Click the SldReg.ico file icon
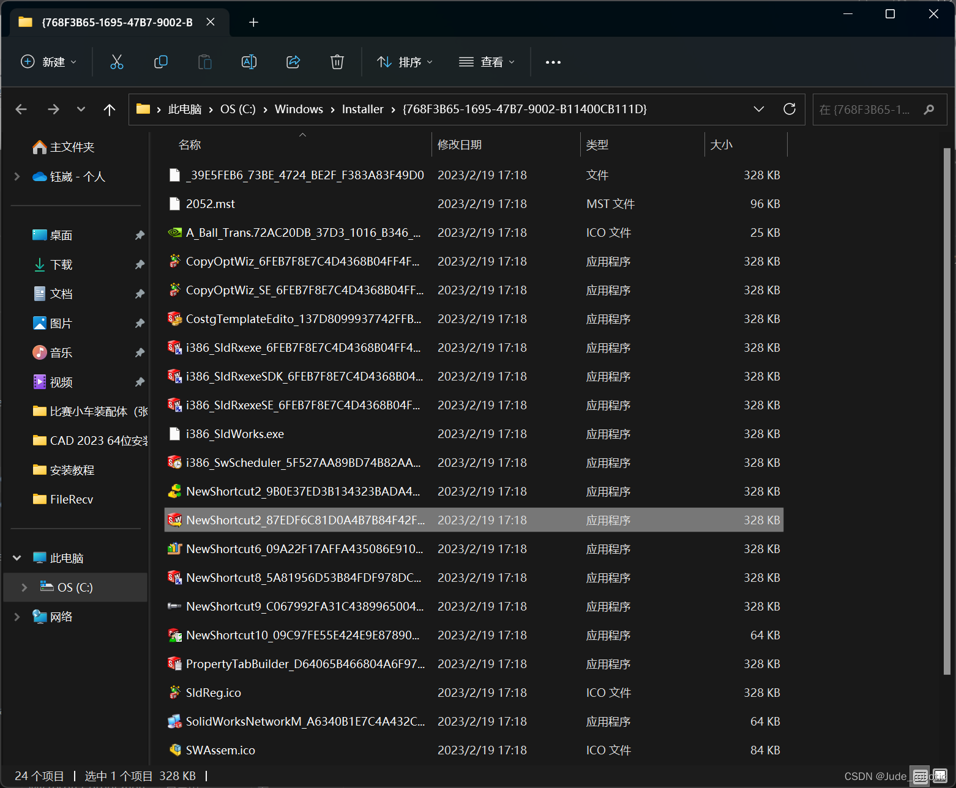956x788 pixels. click(174, 693)
